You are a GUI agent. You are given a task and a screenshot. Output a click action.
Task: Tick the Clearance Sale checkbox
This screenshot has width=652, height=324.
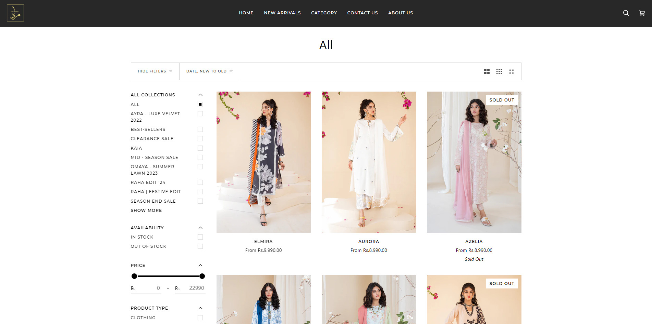pyautogui.click(x=200, y=139)
